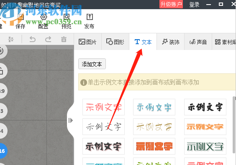Maximize the application window
236x165 pixels.
[x=221, y=4]
